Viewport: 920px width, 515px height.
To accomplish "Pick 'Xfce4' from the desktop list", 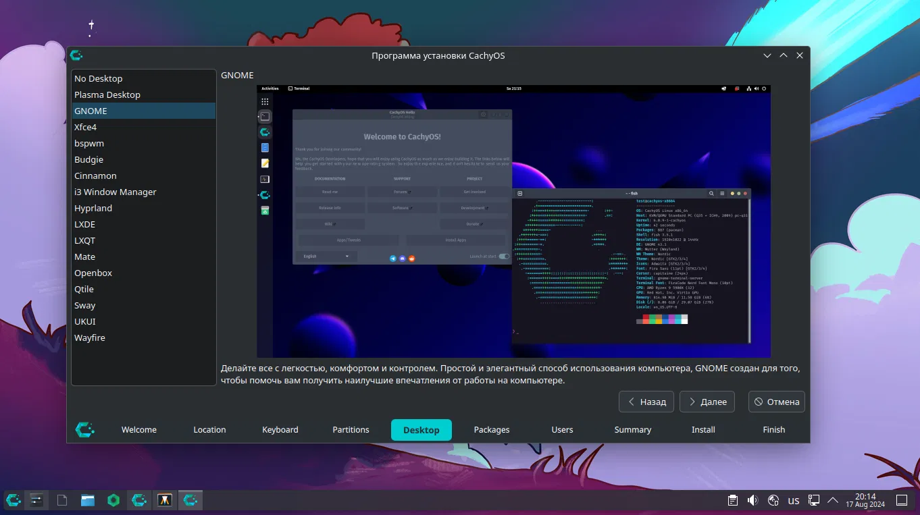I will (144, 127).
